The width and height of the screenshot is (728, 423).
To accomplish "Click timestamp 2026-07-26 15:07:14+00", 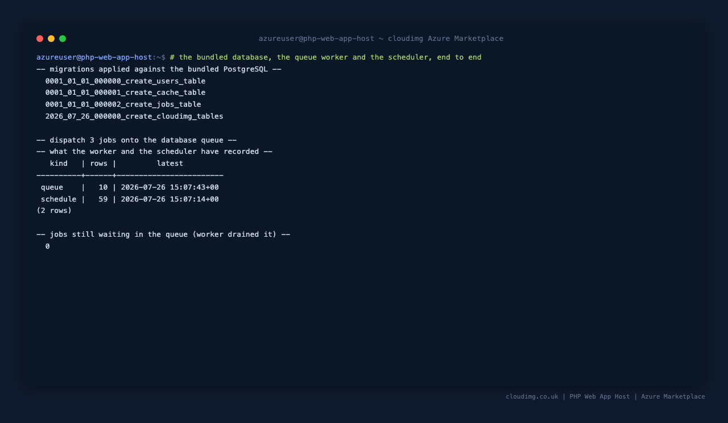I will [x=170, y=199].
